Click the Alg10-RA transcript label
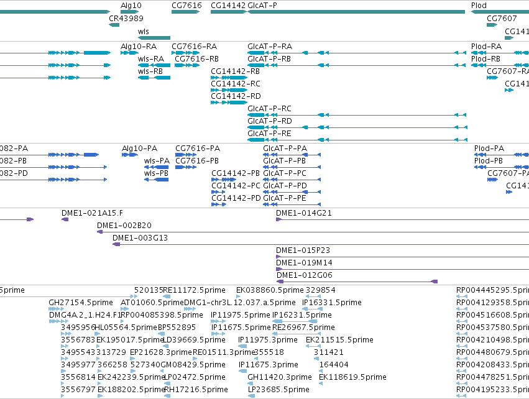 coord(139,46)
